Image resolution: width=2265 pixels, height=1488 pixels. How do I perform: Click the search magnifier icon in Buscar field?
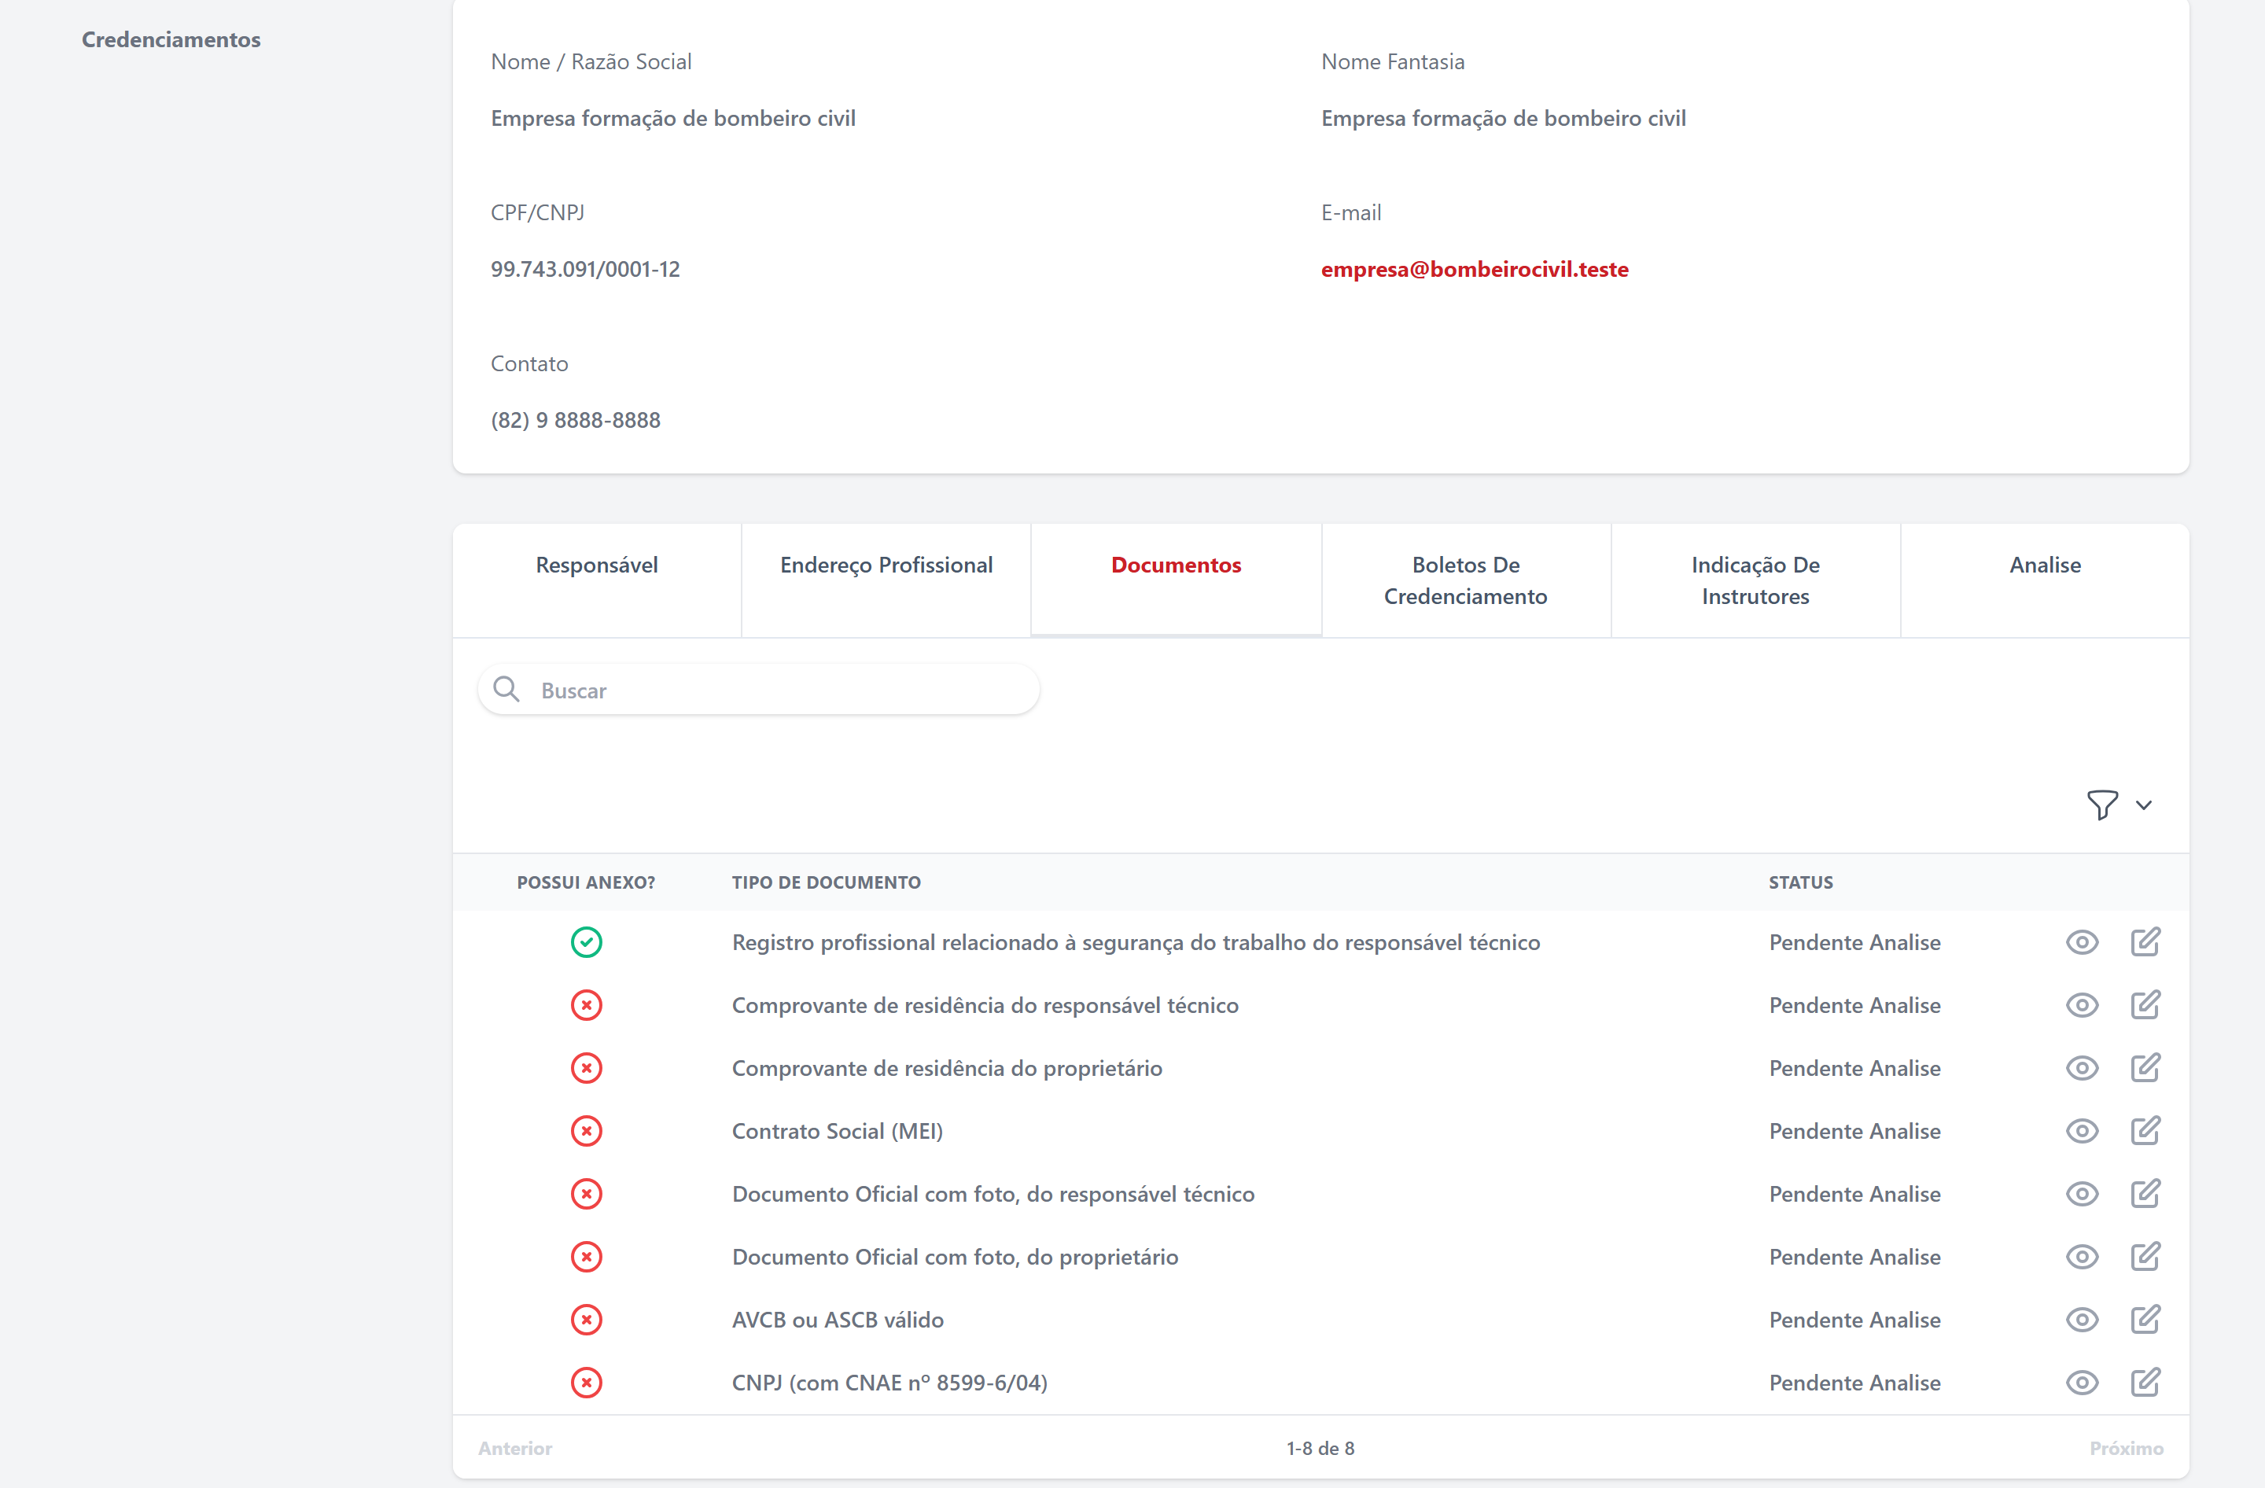tap(506, 689)
